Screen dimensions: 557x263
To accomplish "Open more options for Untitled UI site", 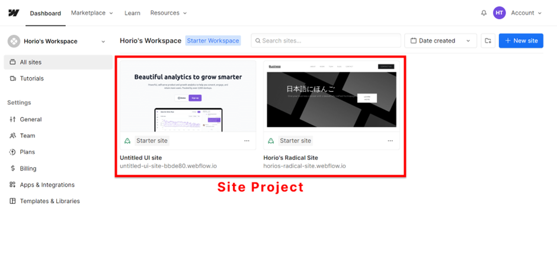I will point(247,141).
